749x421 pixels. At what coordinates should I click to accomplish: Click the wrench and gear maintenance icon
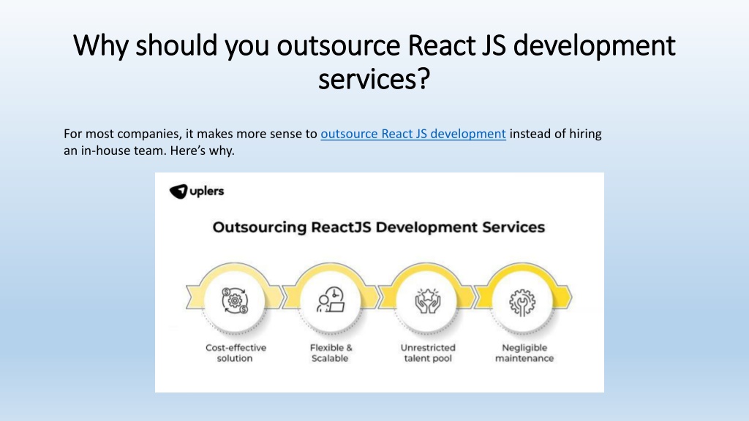(522, 303)
